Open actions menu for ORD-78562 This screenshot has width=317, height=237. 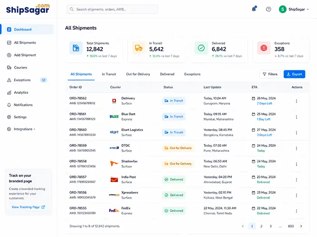point(296,101)
